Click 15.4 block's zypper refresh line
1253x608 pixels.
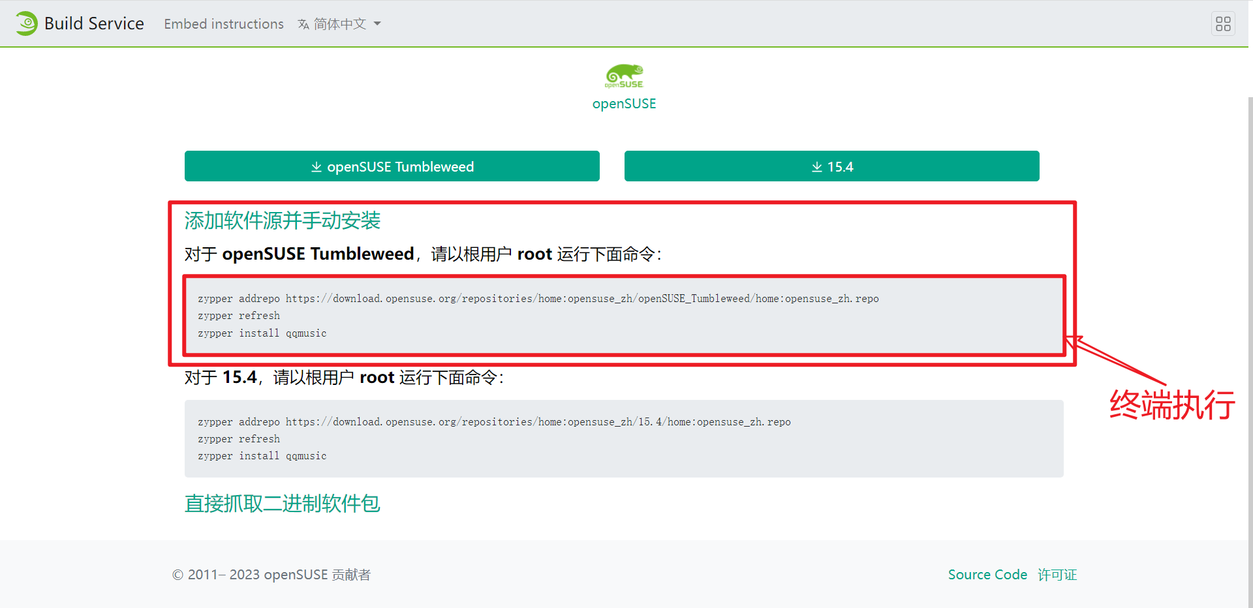coord(239,439)
